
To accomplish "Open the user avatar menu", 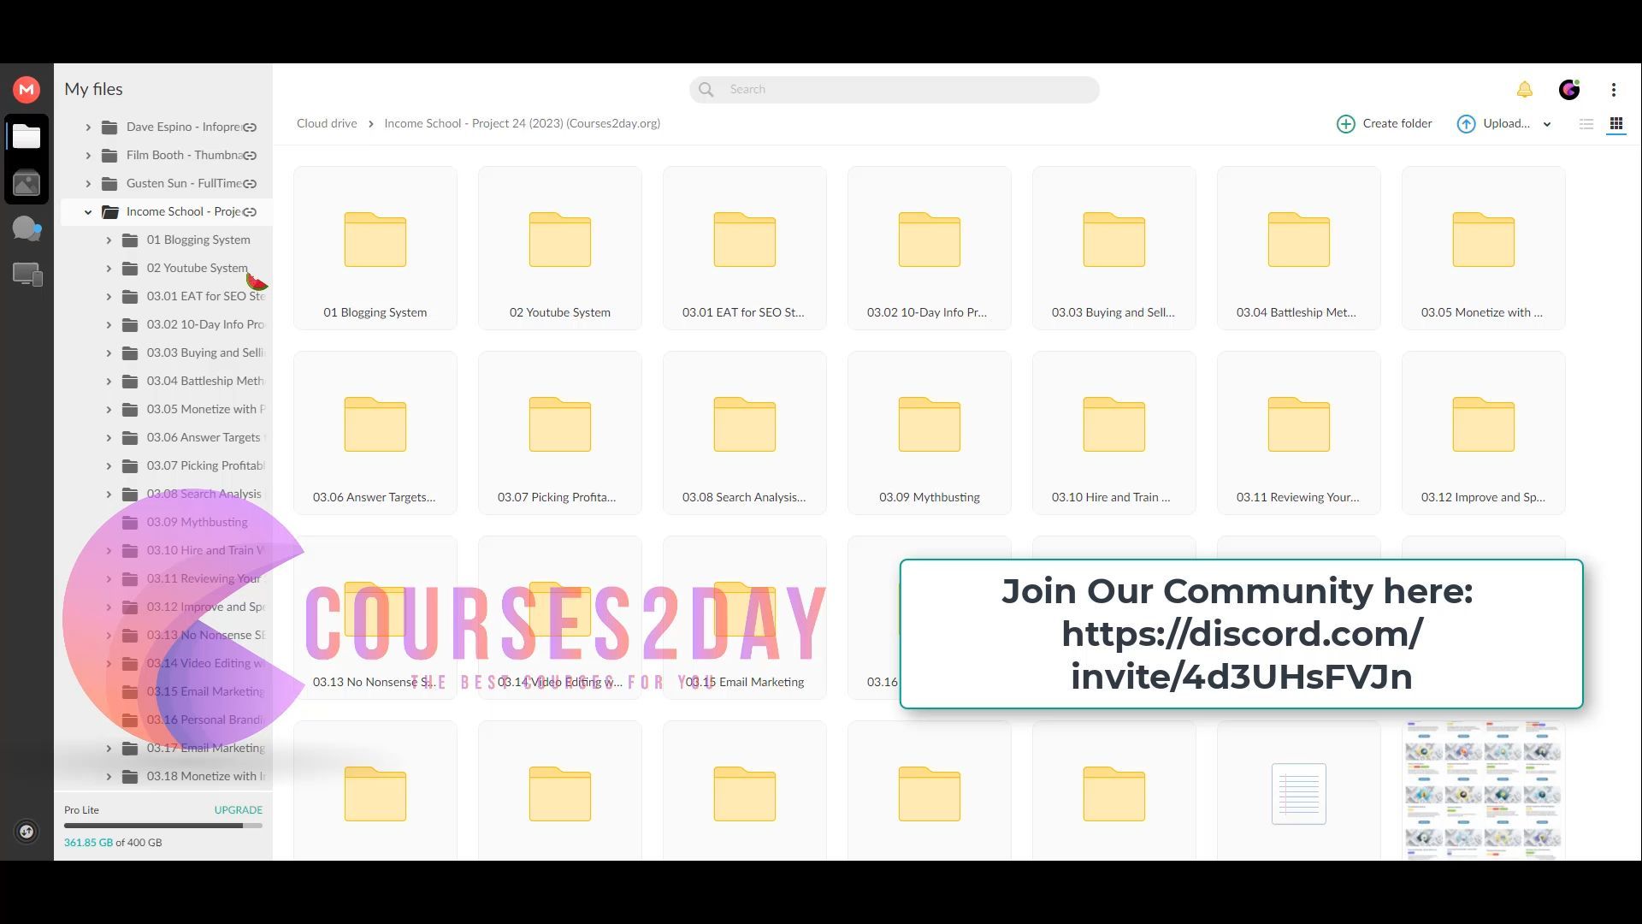I will pyautogui.click(x=1568, y=89).
